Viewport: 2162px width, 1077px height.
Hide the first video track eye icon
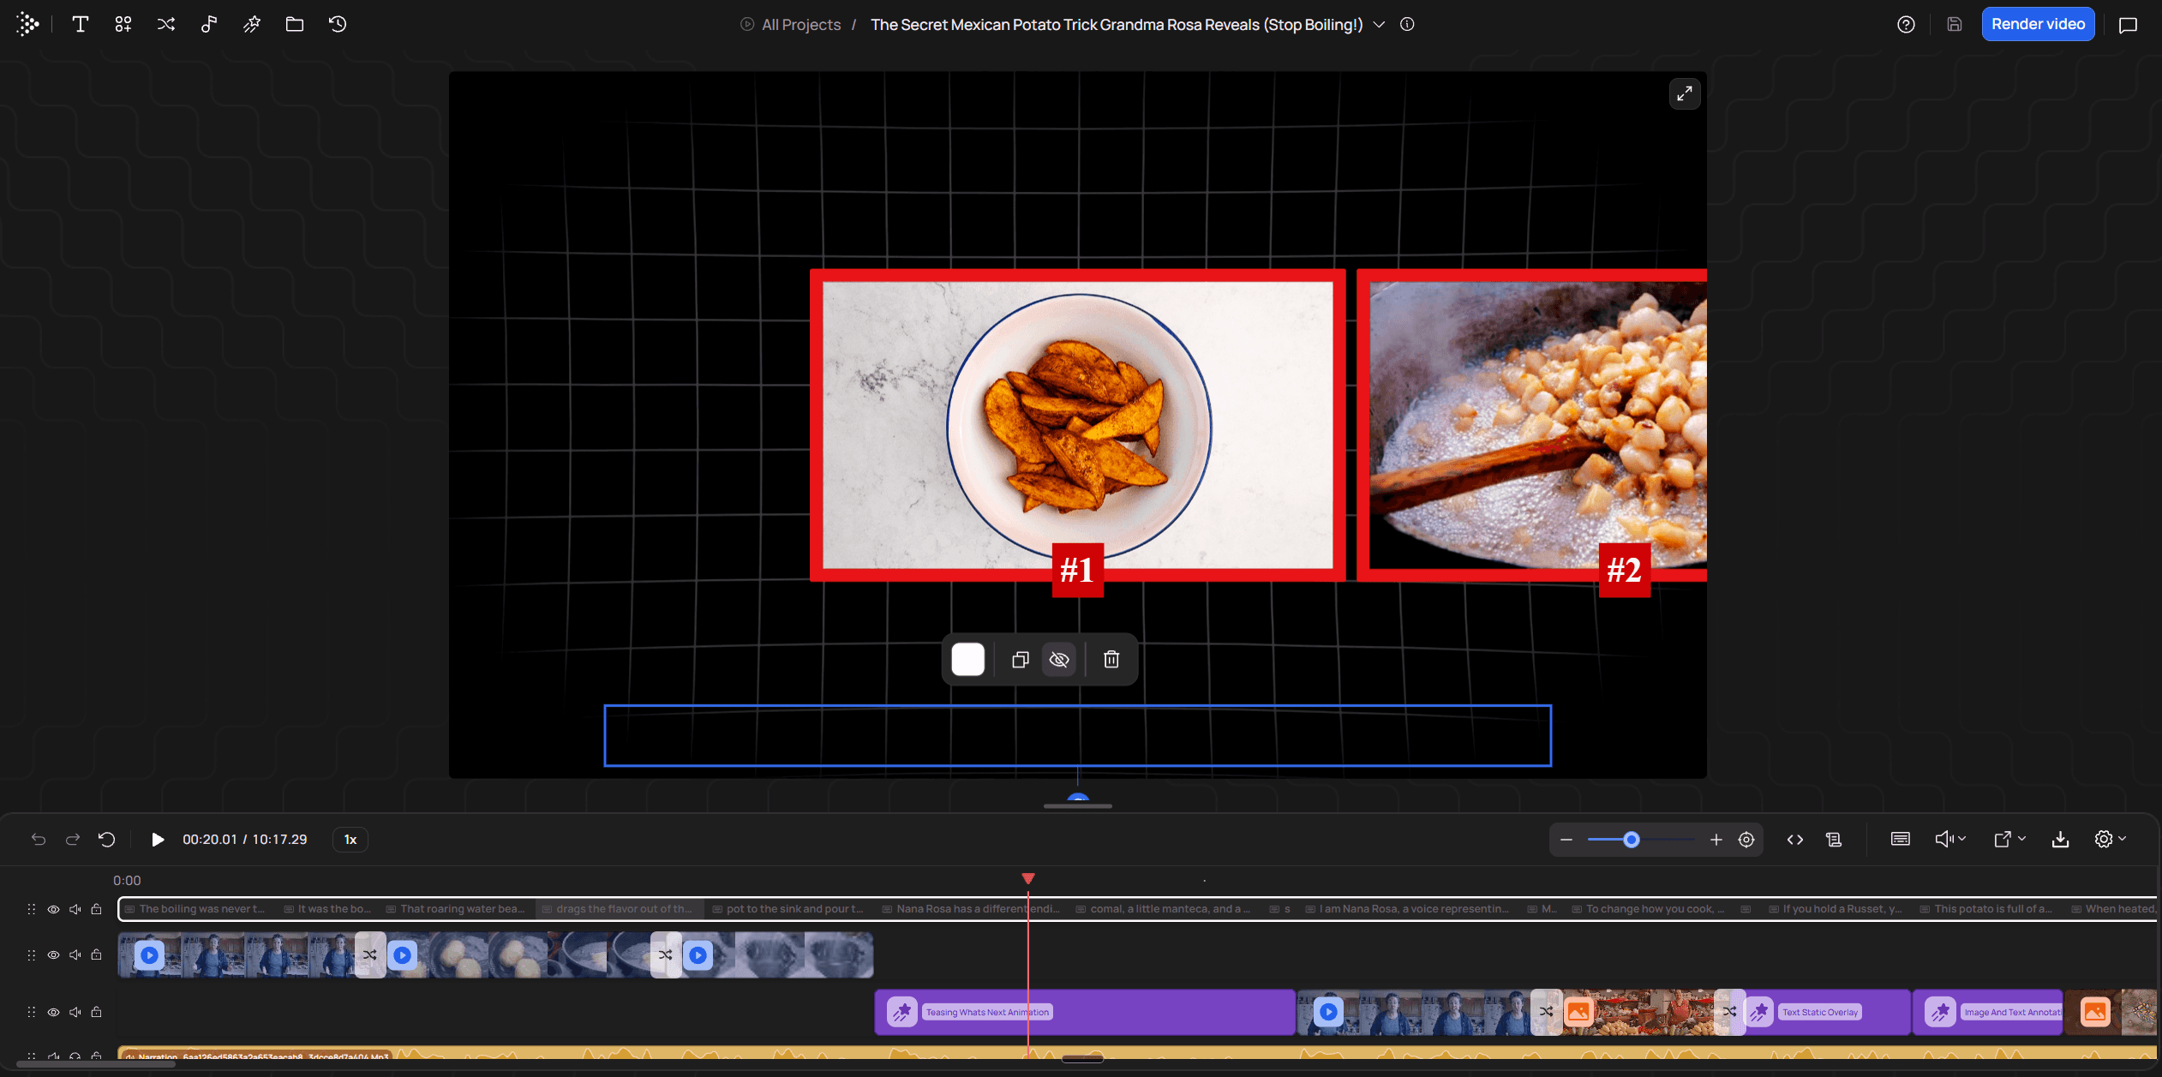(x=53, y=954)
